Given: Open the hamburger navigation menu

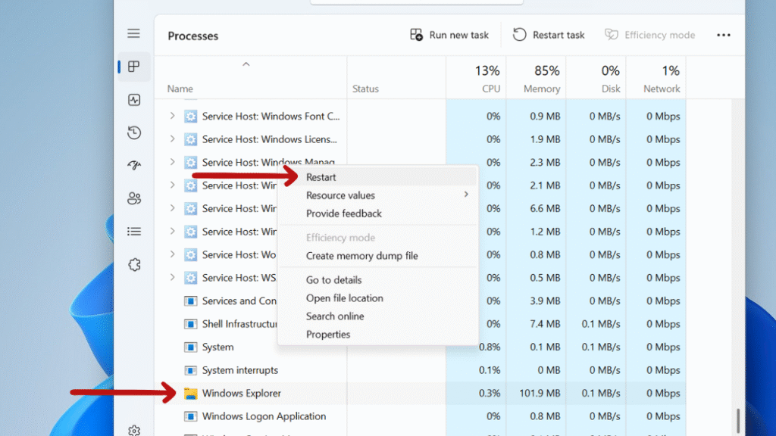Looking at the screenshot, I should point(133,33).
